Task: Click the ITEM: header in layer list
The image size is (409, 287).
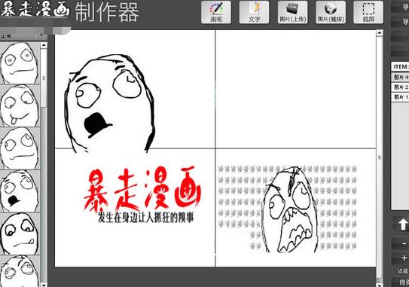Action: [x=400, y=67]
